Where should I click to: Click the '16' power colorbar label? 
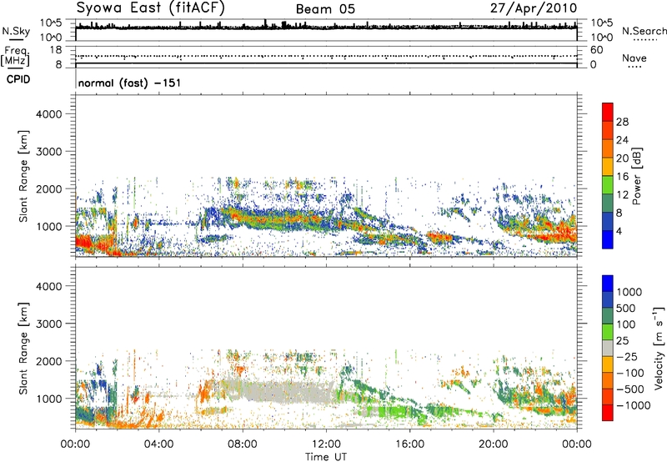pos(622,177)
